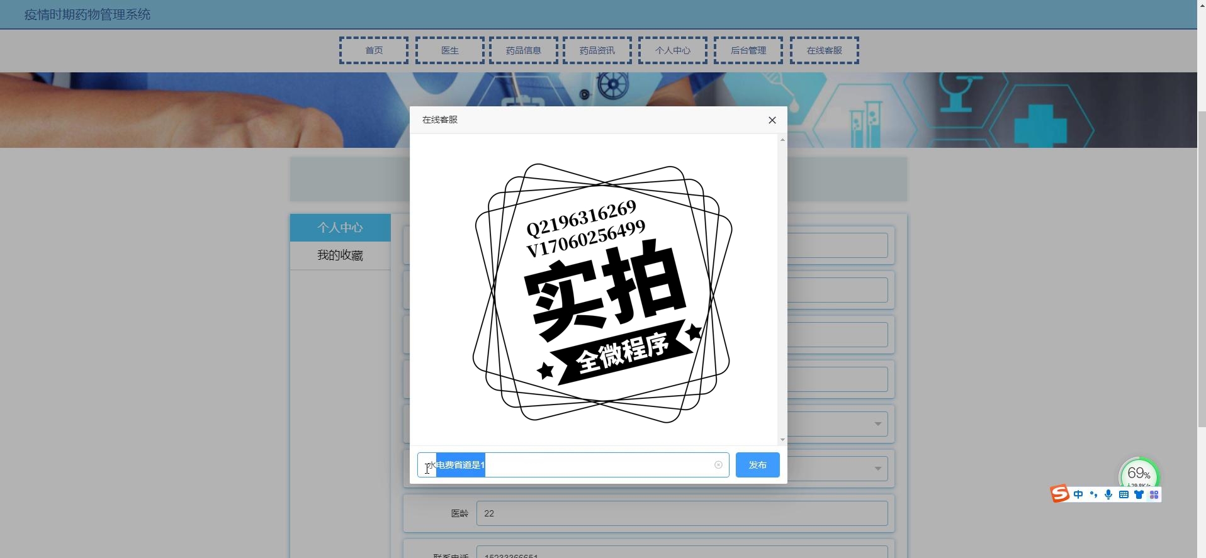
Task: Open the 医生 navigation item
Action: click(450, 50)
